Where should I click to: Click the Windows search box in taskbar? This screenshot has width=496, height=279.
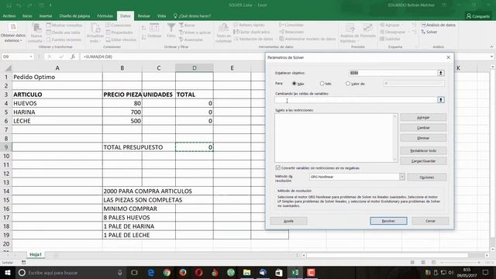click(x=70, y=272)
